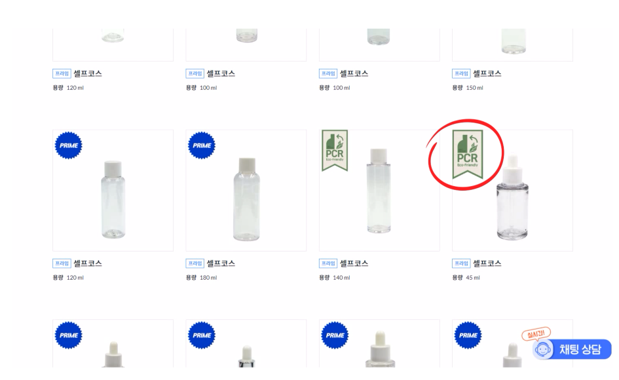
Task: Open the 45 ml dropper bottle thumbnail
Action: click(x=512, y=191)
